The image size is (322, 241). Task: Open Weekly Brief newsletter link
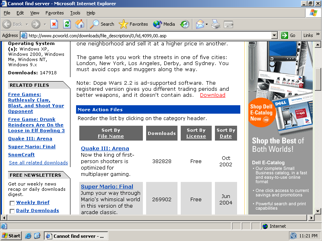click(x=33, y=202)
